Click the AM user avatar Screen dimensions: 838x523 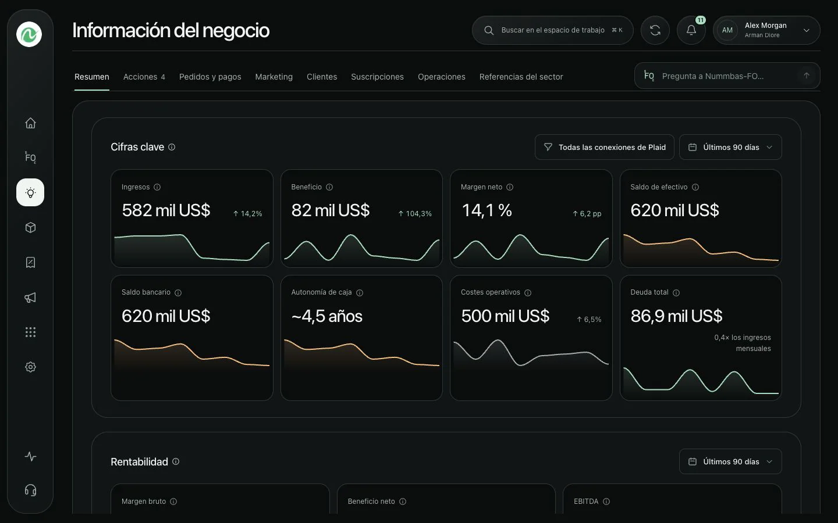727,30
